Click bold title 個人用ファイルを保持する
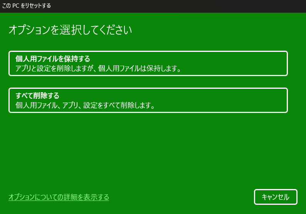Screen dimensions: 306x214 (x=53, y=59)
